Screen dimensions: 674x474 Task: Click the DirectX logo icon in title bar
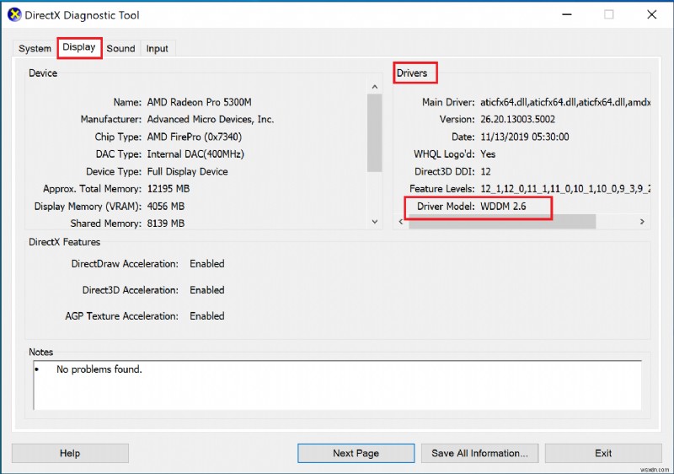[x=14, y=14]
